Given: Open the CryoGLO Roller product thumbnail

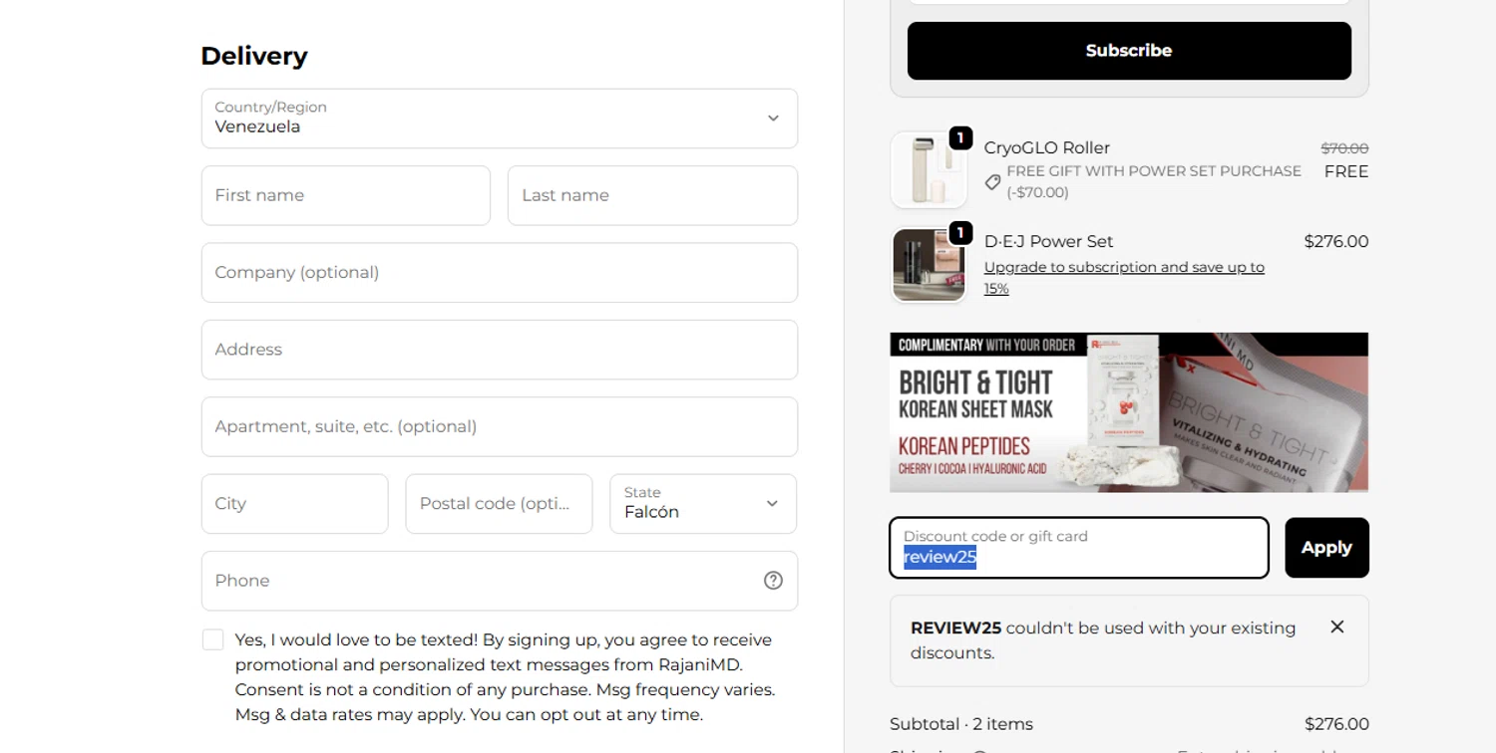Looking at the screenshot, I should tap(929, 169).
